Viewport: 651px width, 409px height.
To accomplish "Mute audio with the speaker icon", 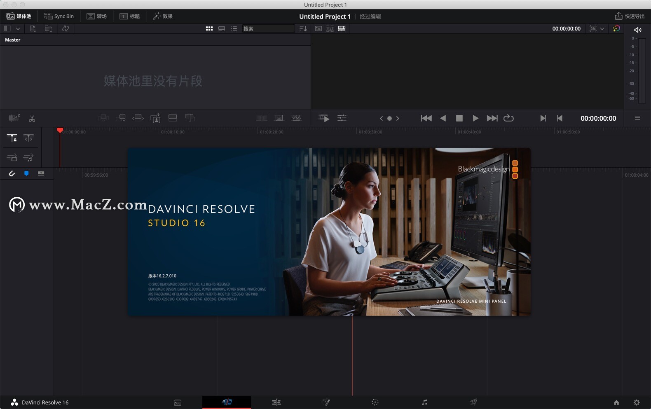I will click(637, 30).
